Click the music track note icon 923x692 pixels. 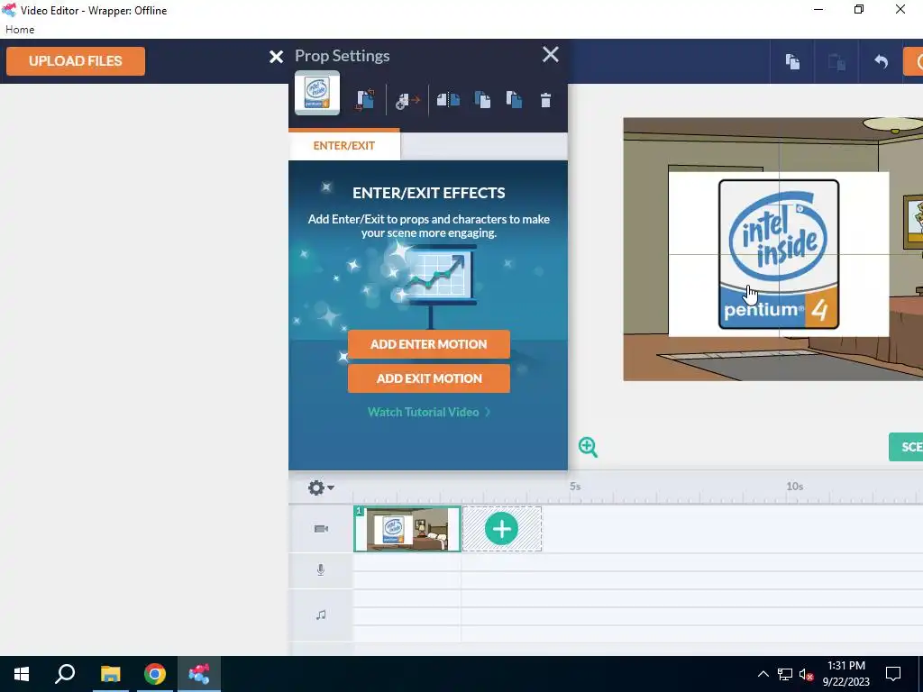pos(321,615)
